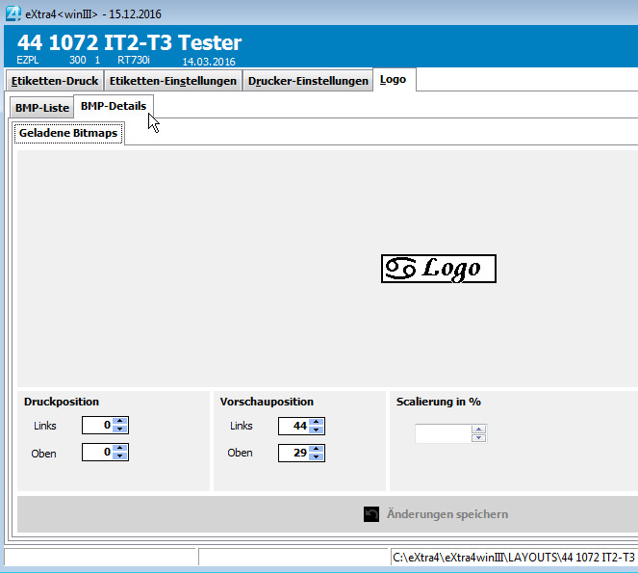This screenshot has width=638, height=573.
Task: Select the BMP-Details subtab
Action: pyautogui.click(x=114, y=106)
